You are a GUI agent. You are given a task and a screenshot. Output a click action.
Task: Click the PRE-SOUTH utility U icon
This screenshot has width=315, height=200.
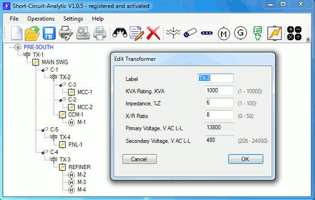tap(18, 47)
